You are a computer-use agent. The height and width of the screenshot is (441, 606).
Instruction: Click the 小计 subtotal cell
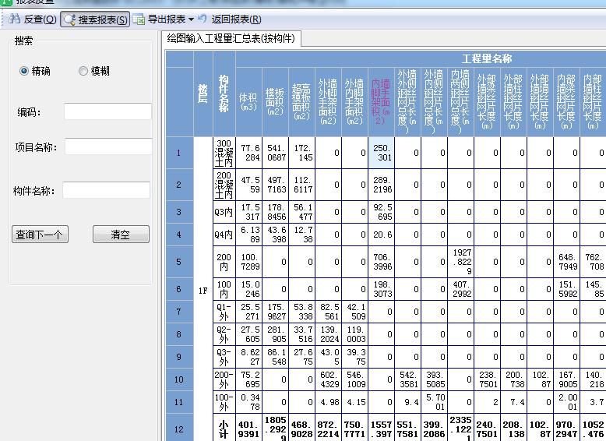tap(224, 429)
